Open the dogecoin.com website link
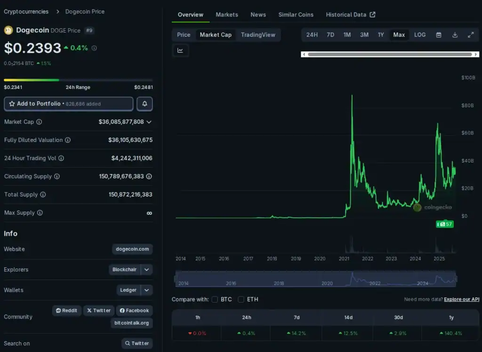Viewport: 482px width, 352px height. click(x=132, y=249)
